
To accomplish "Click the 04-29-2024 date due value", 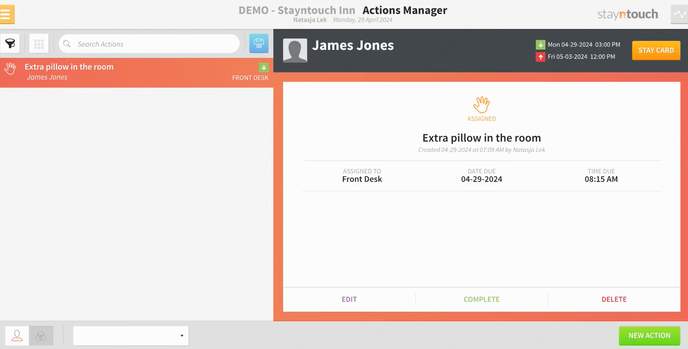I will coord(482,179).
